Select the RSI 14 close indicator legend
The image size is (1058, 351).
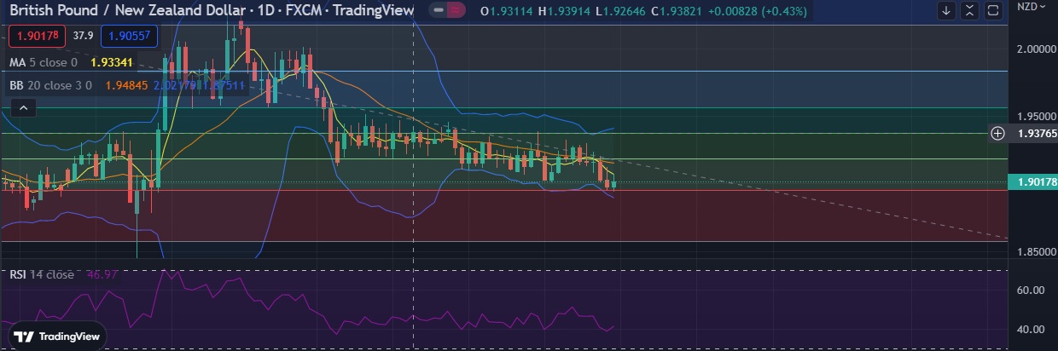pos(42,274)
